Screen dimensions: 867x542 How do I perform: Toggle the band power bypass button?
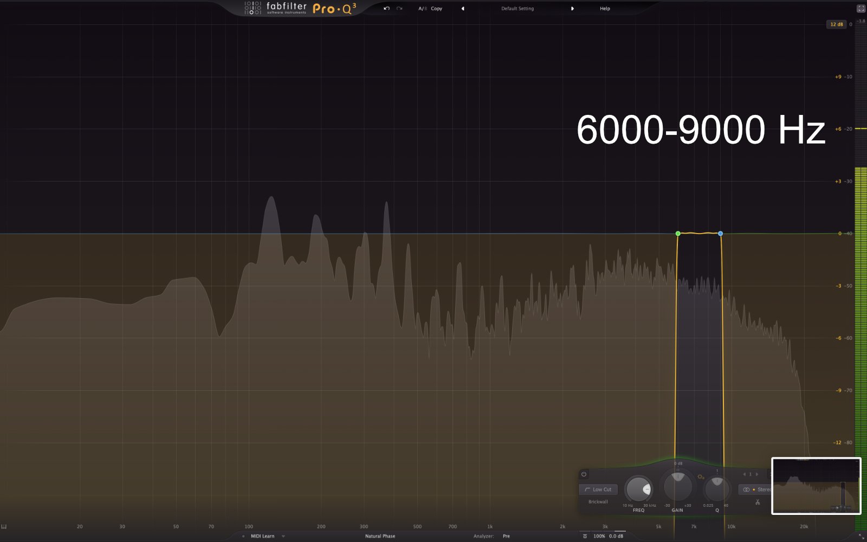(584, 474)
